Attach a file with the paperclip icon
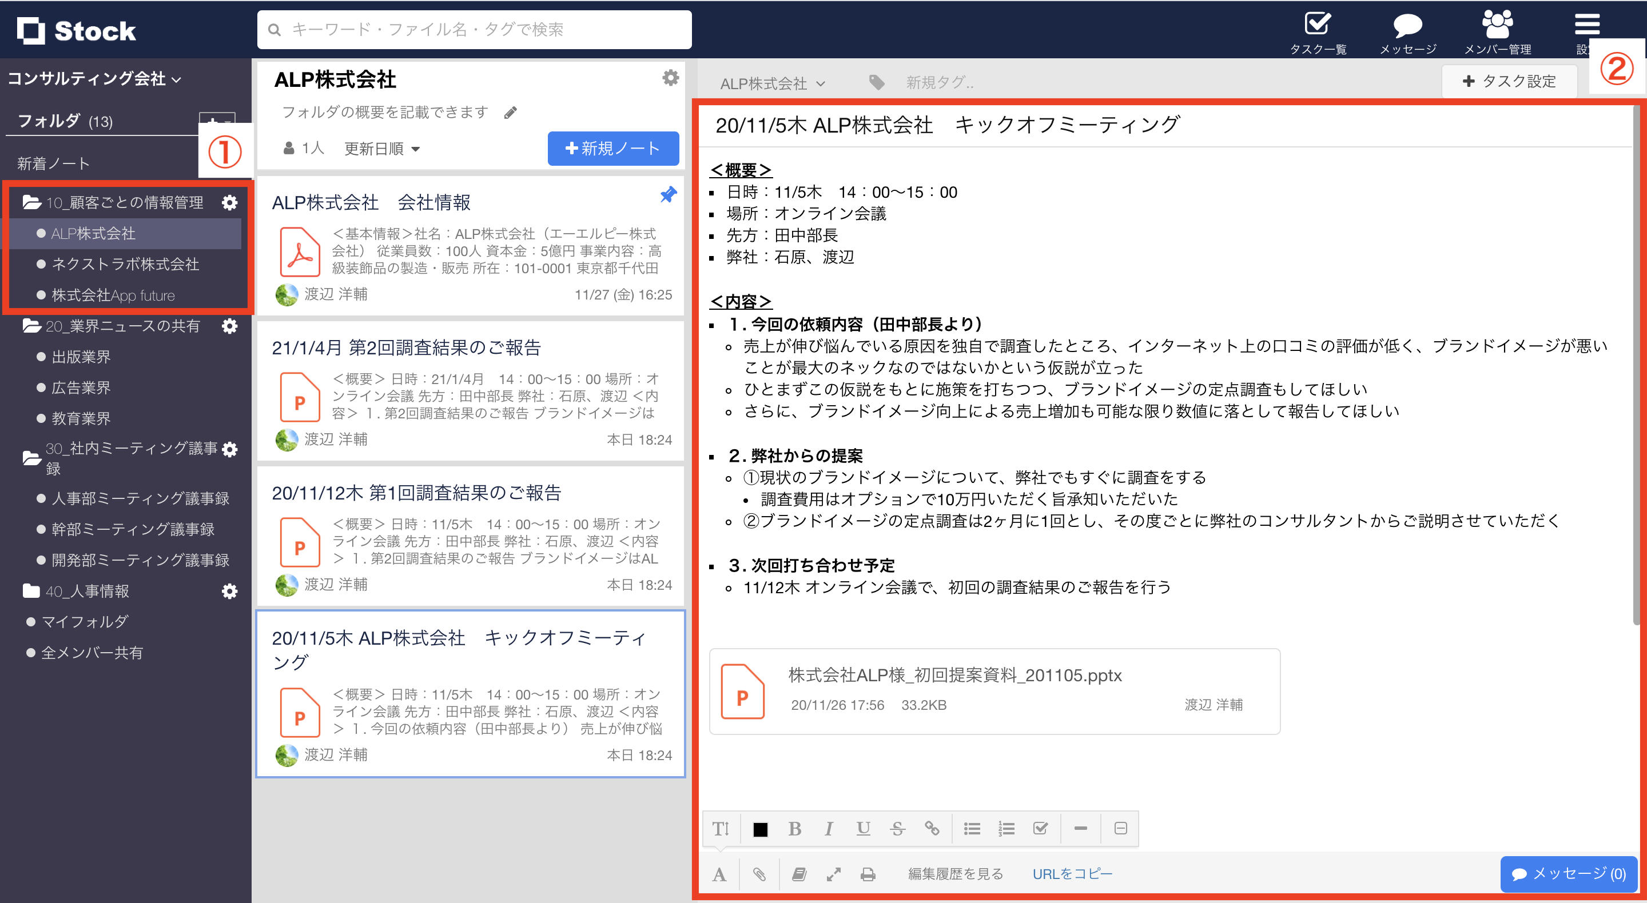This screenshot has width=1647, height=903. tap(759, 874)
